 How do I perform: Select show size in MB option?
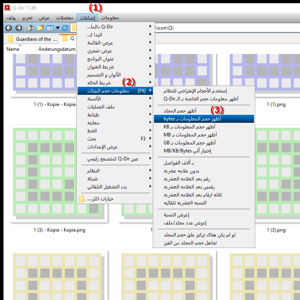click(204, 135)
